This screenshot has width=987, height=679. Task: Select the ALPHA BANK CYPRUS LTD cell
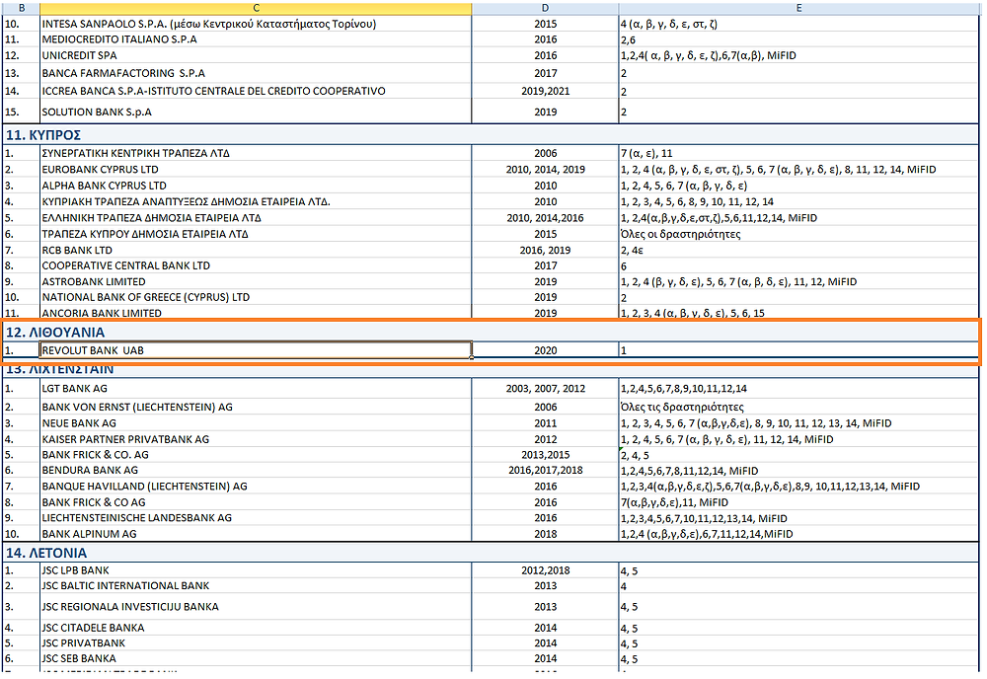coord(256,186)
